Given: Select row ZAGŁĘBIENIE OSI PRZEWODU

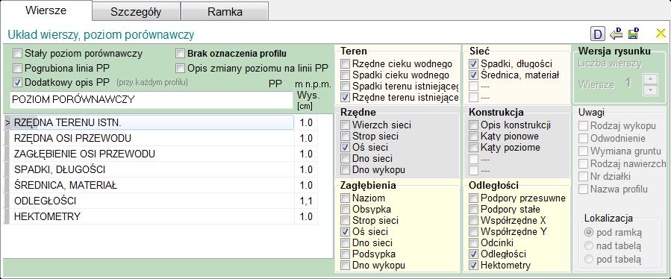Looking at the screenshot, I should pos(152,154).
